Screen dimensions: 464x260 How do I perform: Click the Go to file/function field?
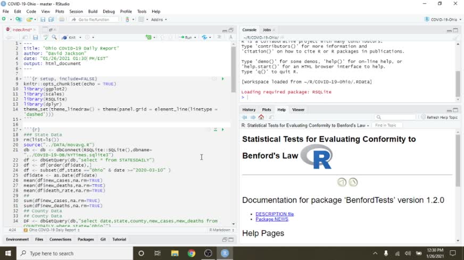click(x=94, y=20)
